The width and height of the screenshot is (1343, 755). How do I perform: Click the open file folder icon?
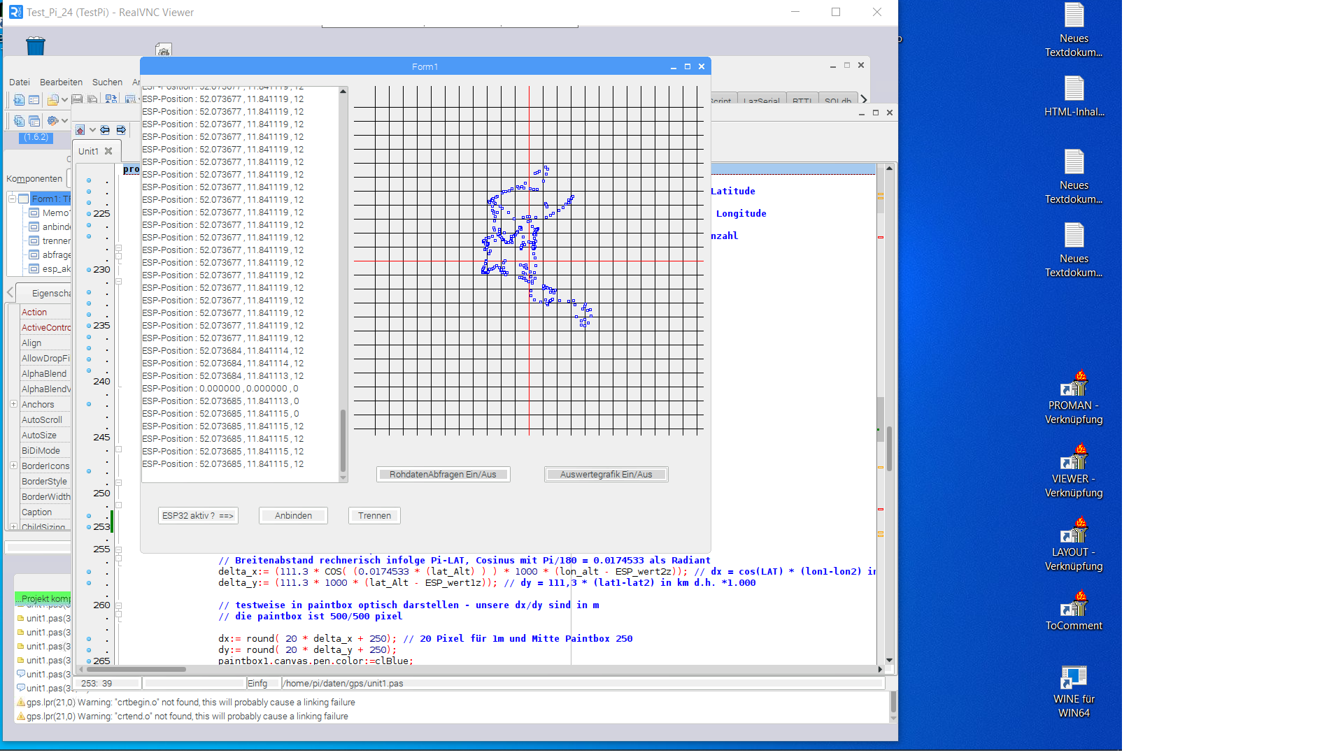pyautogui.click(x=52, y=100)
